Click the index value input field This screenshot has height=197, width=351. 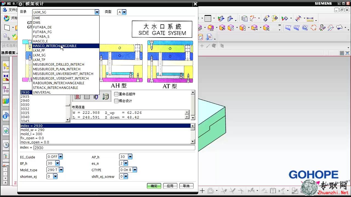(x=114, y=148)
